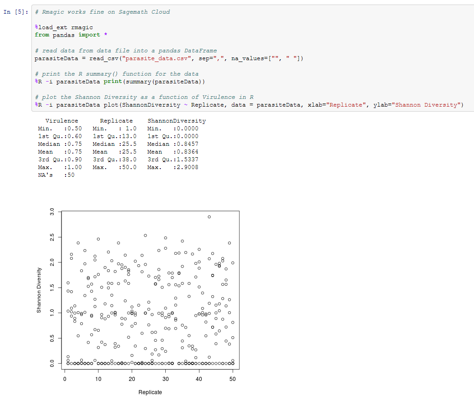Click the 'Replicate' x-axis label below plot

point(150,392)
